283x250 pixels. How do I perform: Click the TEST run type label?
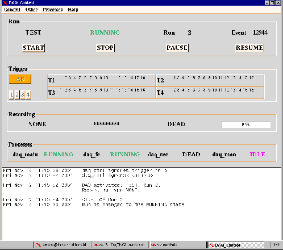(34, 32)
